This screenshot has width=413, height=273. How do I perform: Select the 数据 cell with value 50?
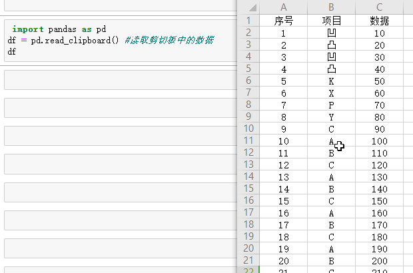[x=379, y=81]
